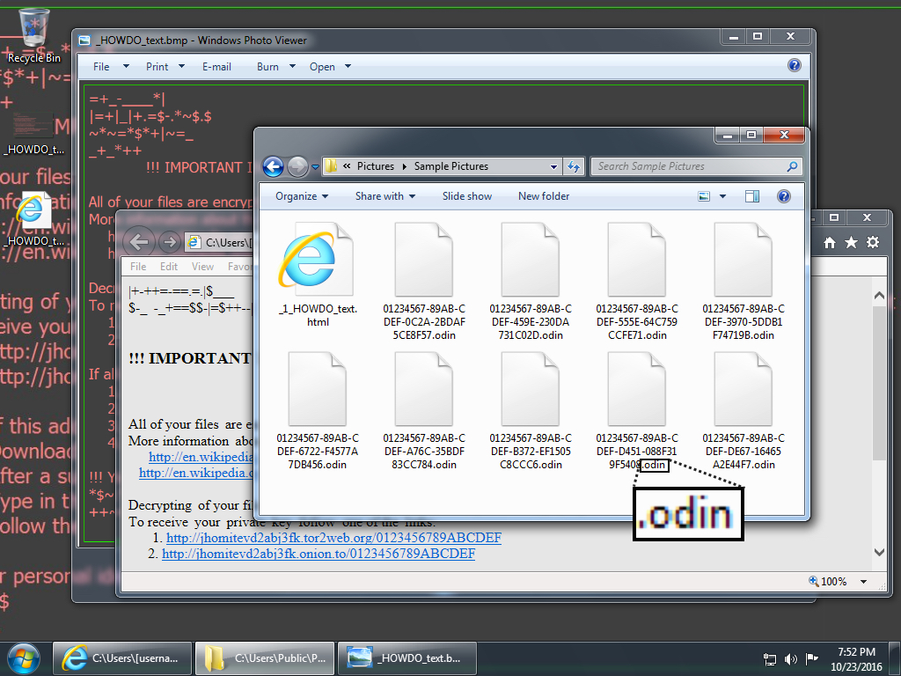This screenshot has width=901, height=676.
Task: Click E-mail in Photo Viewer toolbar
Action: pyautogui.click(x=216, y=67)
